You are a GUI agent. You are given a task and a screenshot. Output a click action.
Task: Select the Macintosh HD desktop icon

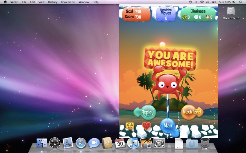point(231,13)
